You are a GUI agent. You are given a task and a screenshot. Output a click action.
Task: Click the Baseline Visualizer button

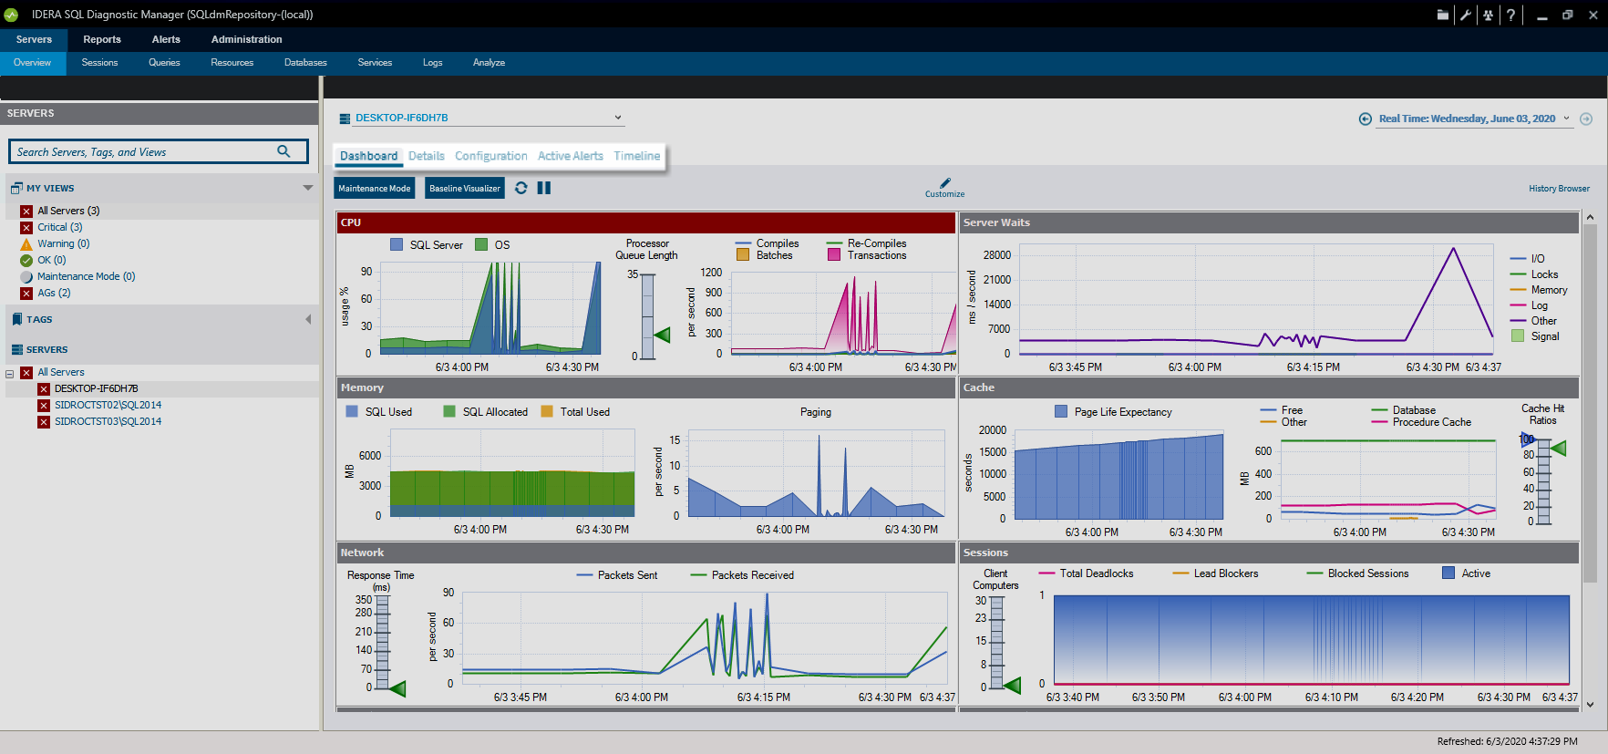pyautogui.click(x=464, y=189)
